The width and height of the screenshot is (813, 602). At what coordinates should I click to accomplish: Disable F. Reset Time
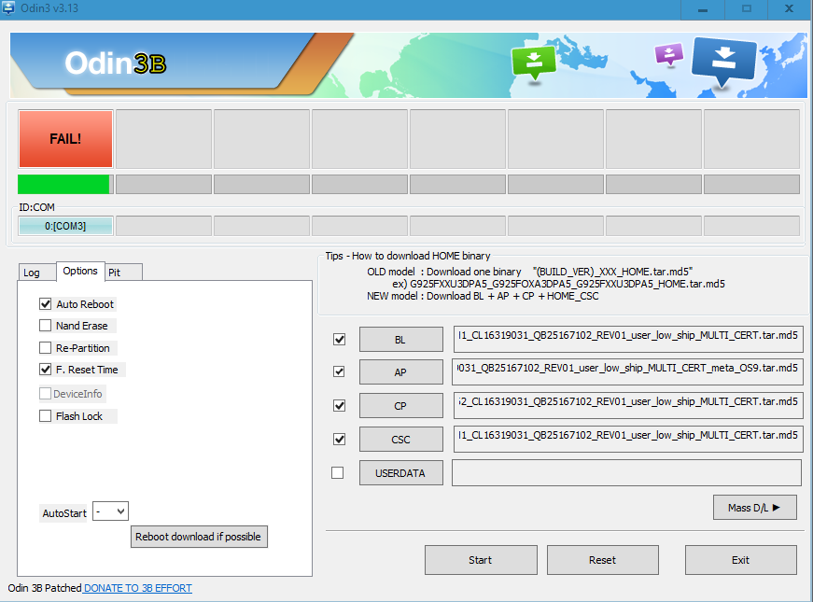(x=46, y=370)
